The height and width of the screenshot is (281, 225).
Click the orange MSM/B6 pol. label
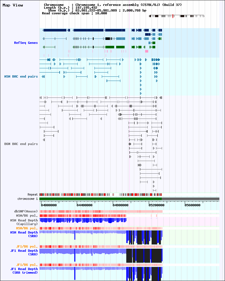pos(27,228)
